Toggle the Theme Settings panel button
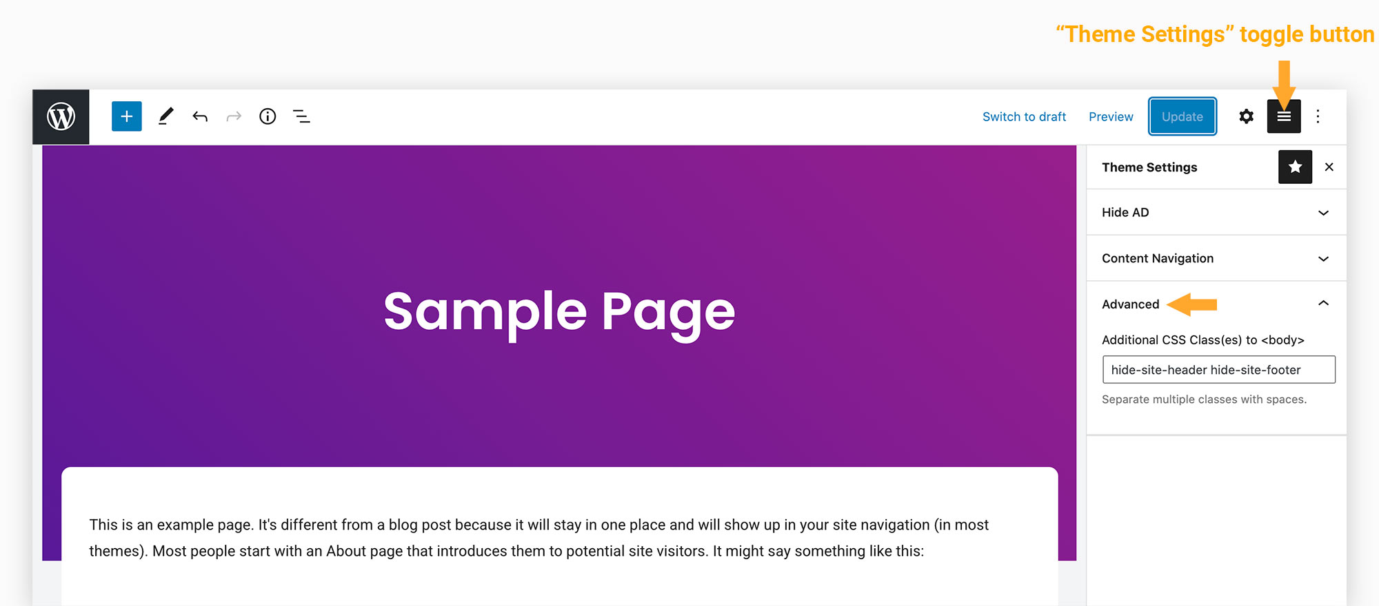Viewport: 1379px width, 606px height. [x=1283, y=116]
